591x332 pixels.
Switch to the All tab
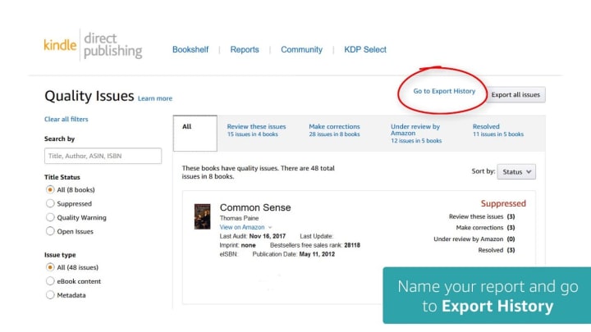195,134
